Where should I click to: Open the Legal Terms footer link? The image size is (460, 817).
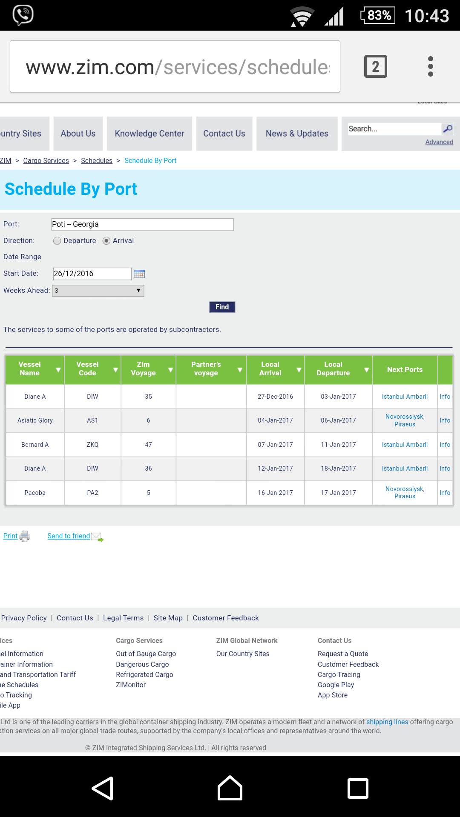click(123, 618)
